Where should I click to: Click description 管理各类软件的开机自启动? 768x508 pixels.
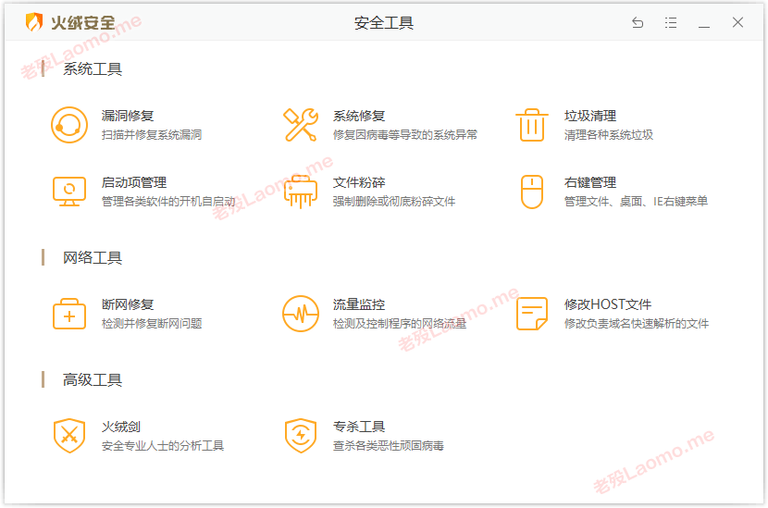point(168,202)
